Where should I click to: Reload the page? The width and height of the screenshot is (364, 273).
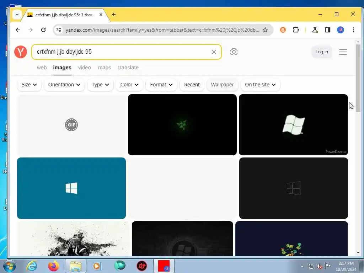43,30
